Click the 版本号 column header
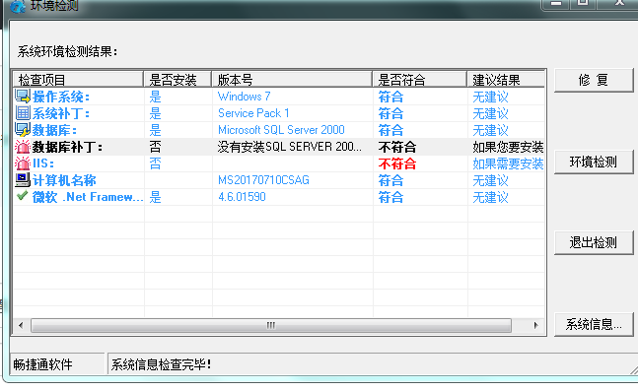 (x=292, y=79)
